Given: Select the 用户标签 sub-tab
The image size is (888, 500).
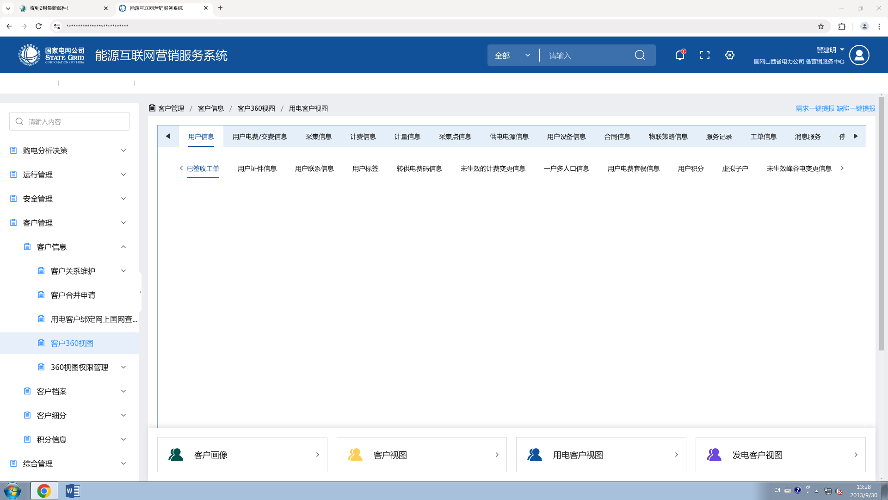Looking at the screenshot, I should pyautogui.click(x=365, y=169).
